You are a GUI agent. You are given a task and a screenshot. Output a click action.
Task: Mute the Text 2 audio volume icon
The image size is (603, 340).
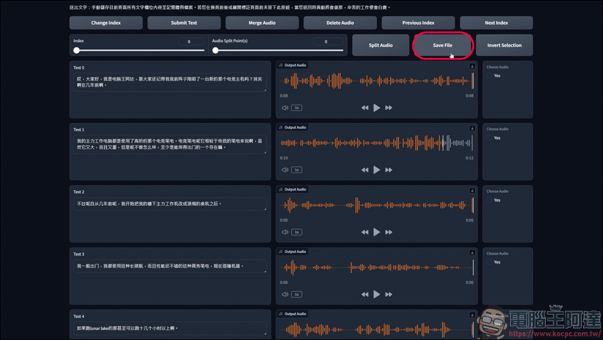pos(285,232)
